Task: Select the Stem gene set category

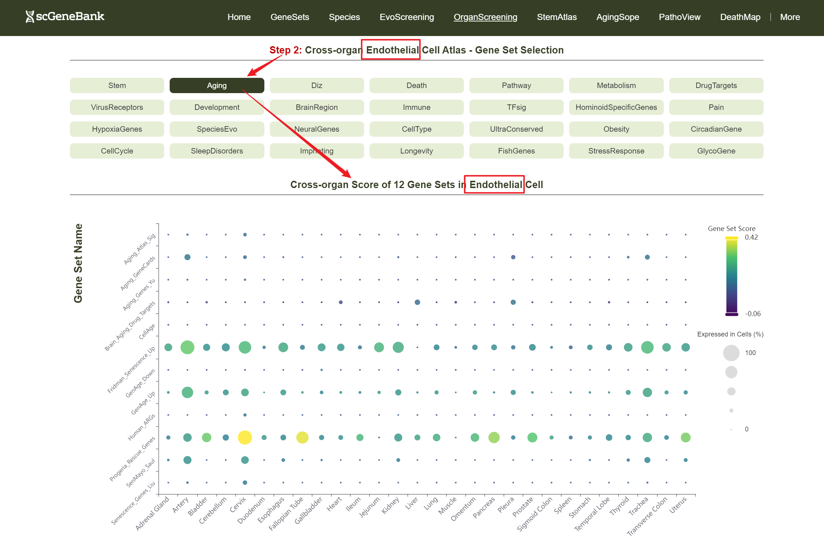Action: [x=117, y=85]
